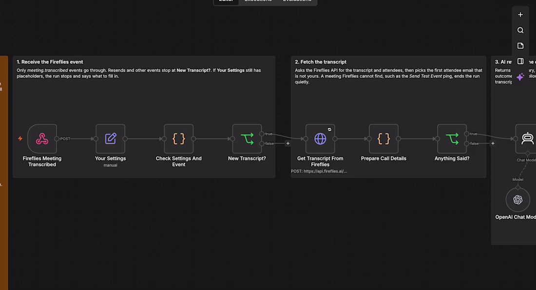Open the OpenAI Chat Model node

pyautogui.click(x=518, y=199)
